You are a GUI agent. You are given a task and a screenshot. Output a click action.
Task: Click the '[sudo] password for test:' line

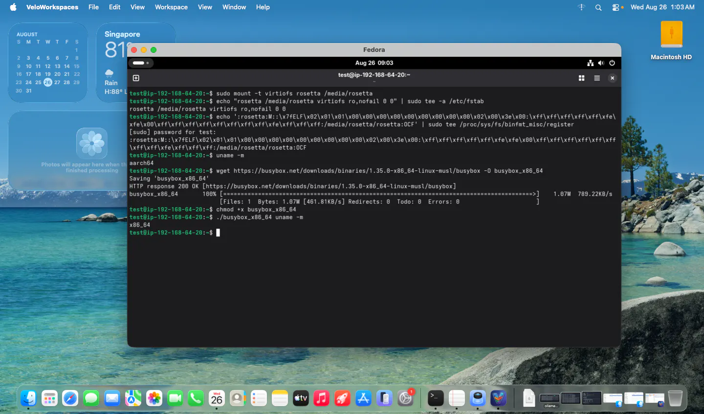pyautogui.click(x=173, y=132)
